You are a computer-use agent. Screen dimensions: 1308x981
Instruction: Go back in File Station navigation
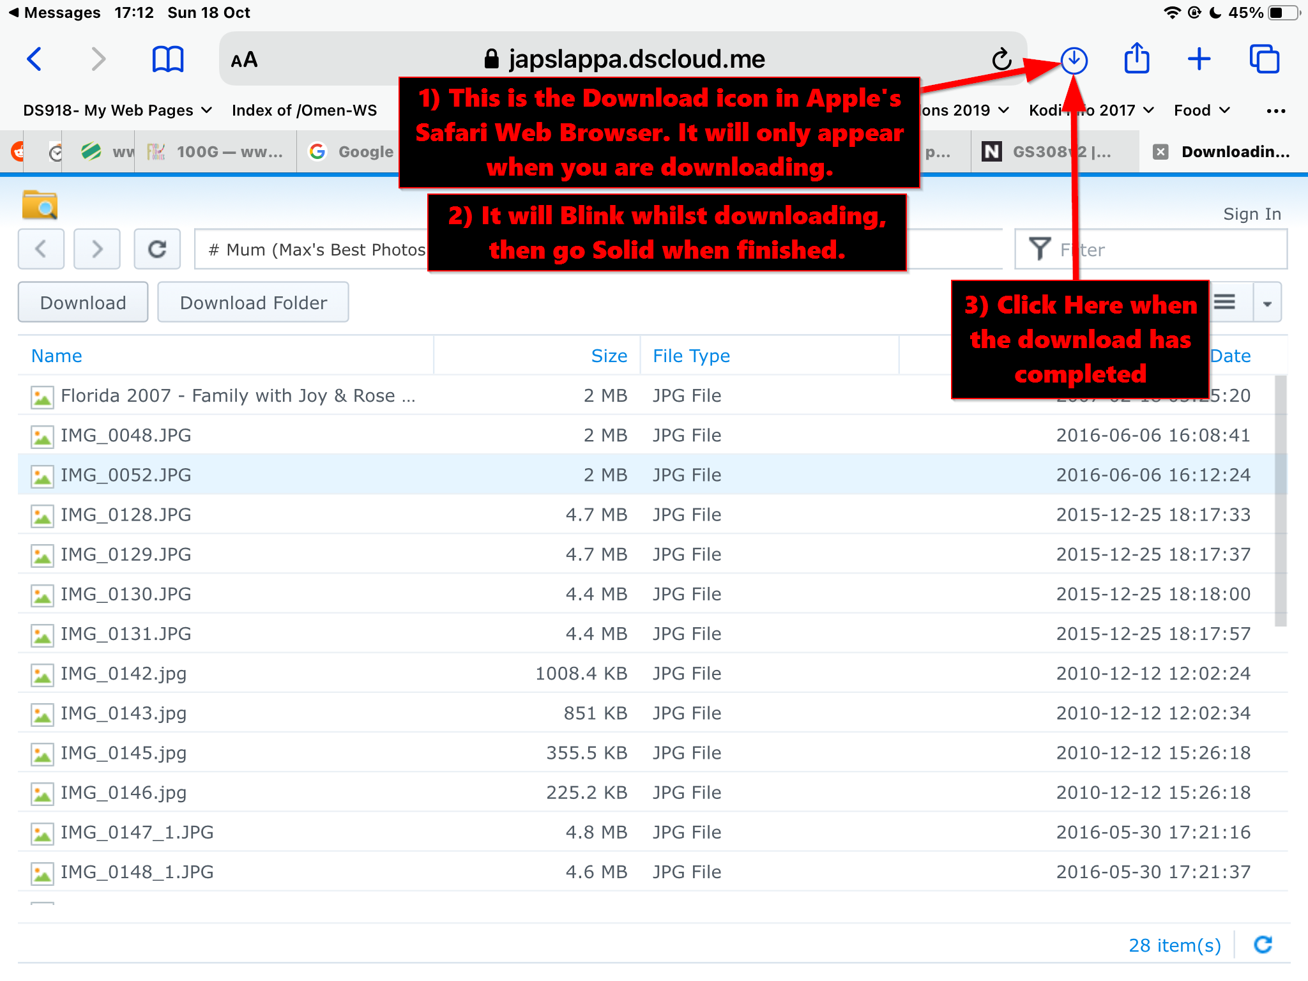point(41,248)
